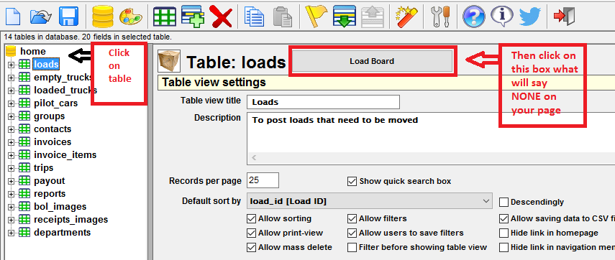
Task: Expand the departments table node
Action: coord(11,233)
